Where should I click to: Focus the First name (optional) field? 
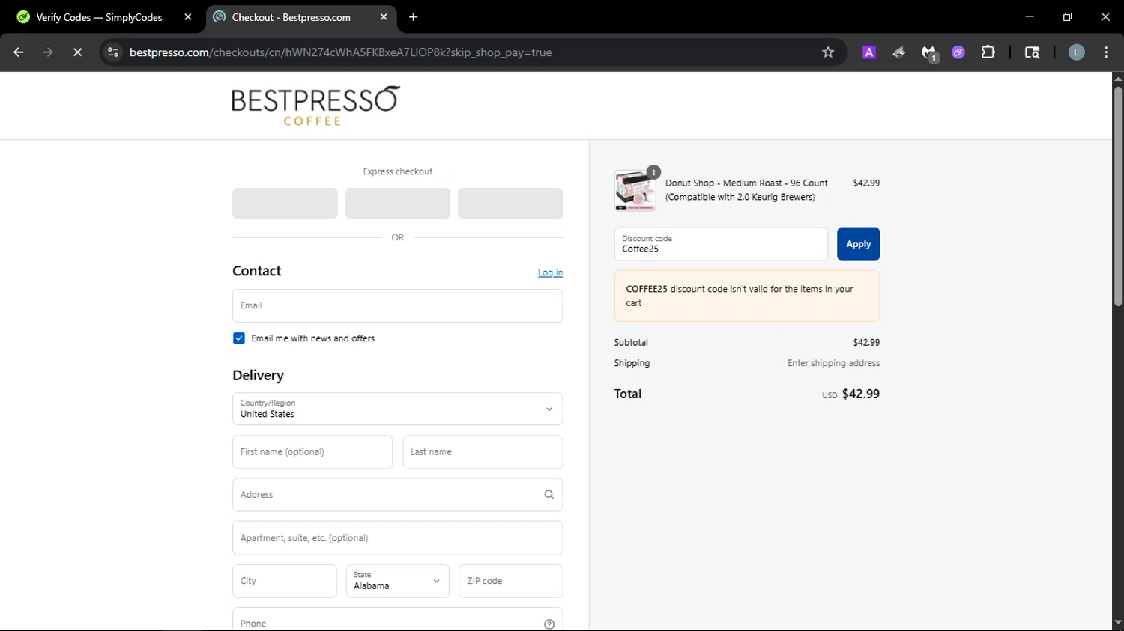(312, 452)
